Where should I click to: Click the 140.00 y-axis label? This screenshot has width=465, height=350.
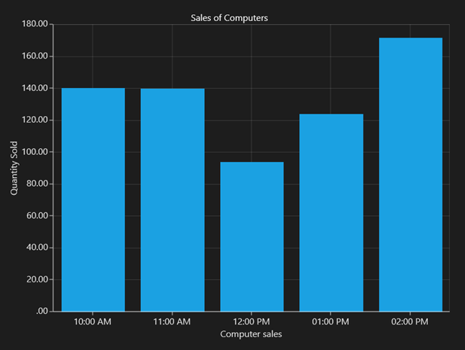click(35, 88)
